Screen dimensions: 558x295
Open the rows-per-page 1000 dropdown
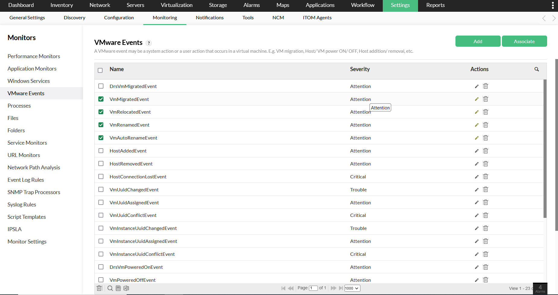coord(352,288)
